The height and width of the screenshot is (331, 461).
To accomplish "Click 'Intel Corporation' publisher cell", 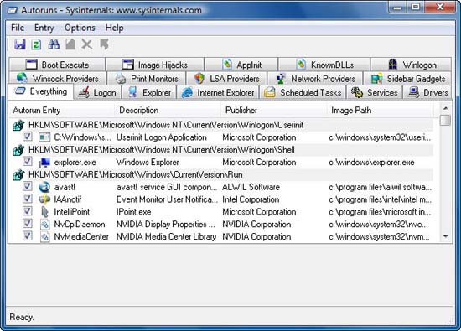I will point(251,199).
